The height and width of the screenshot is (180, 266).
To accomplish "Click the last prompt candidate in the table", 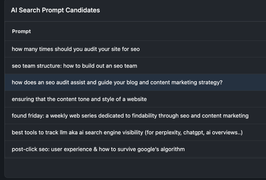I will click(98, 149).
